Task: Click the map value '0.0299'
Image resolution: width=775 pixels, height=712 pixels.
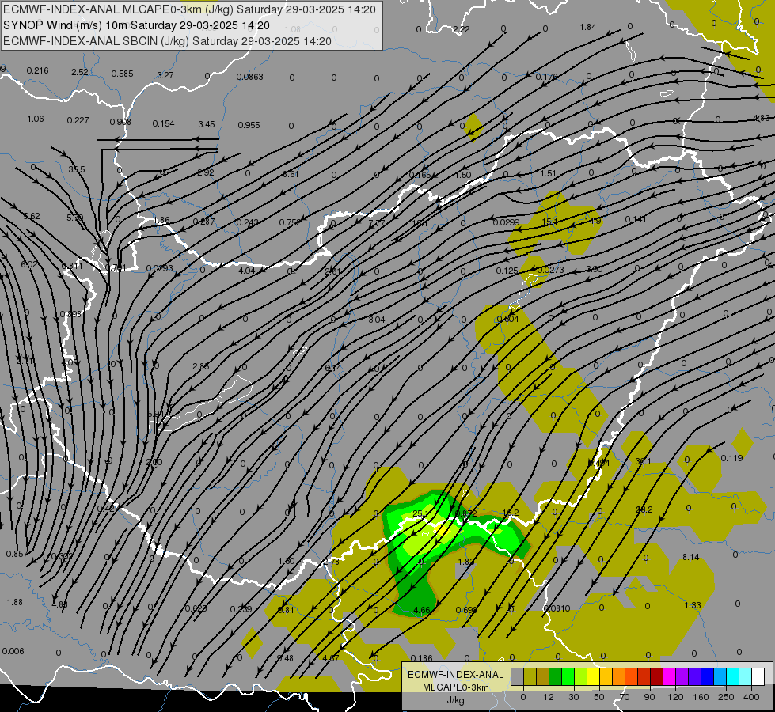Action: (x=506, y=223)
